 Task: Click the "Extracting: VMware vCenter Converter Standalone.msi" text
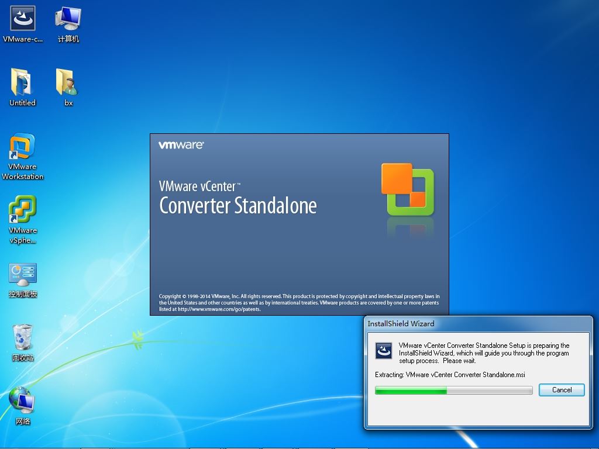point(450,375)
